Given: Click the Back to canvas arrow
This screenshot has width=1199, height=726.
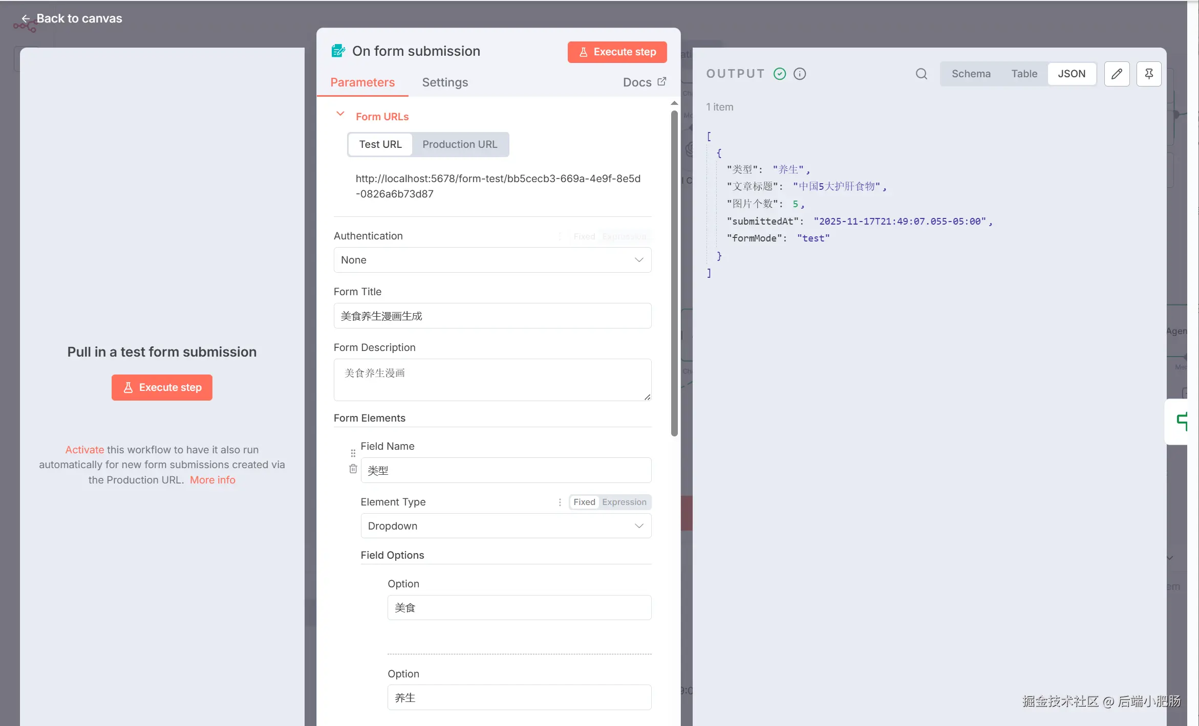Looking at the screenshot, I should 26,19.
